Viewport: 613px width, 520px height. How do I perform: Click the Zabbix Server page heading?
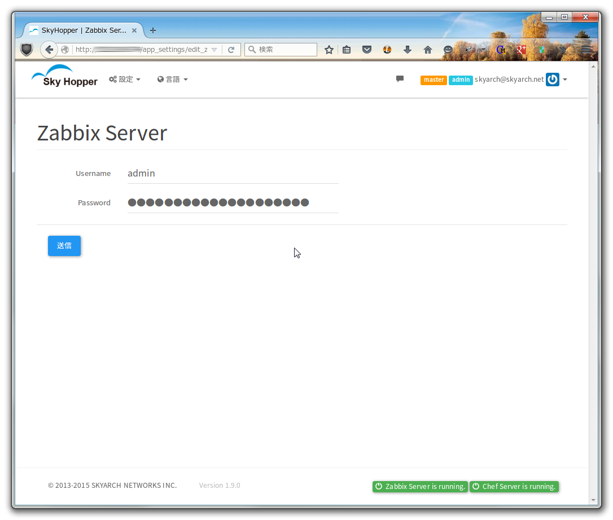102,133
